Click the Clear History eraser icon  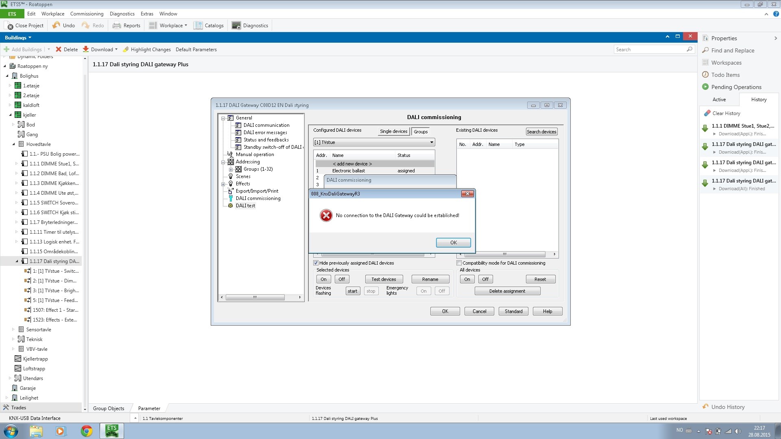pyautogui.click(x=707, y=113)
